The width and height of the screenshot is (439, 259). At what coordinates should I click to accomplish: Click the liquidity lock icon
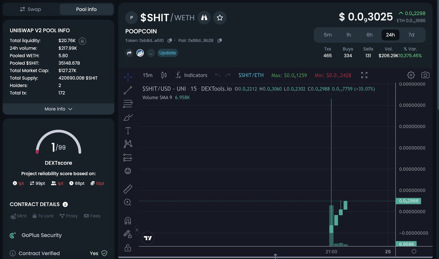pos(82,41)
